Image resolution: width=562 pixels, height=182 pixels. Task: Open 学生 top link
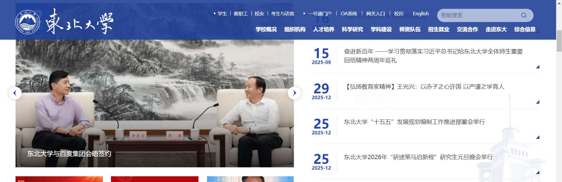pos(222,14)
